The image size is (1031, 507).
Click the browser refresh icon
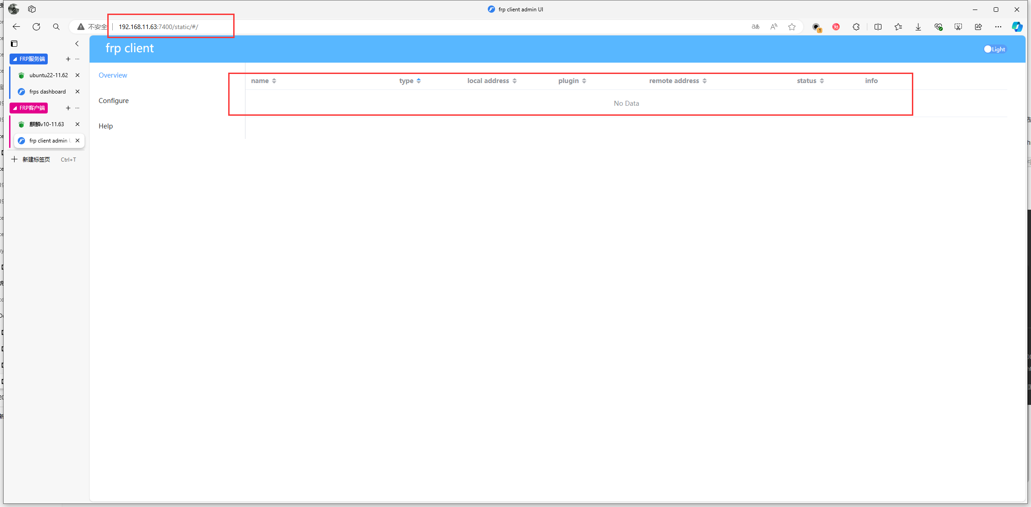click(x=36, y=27)
